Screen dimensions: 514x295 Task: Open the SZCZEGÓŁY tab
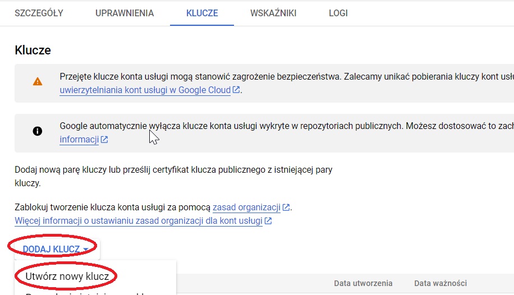click(39, 13)
